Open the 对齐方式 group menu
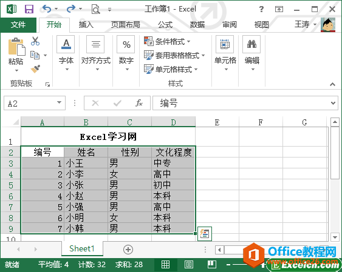This screenshot has height=272, width=342. 96,53
